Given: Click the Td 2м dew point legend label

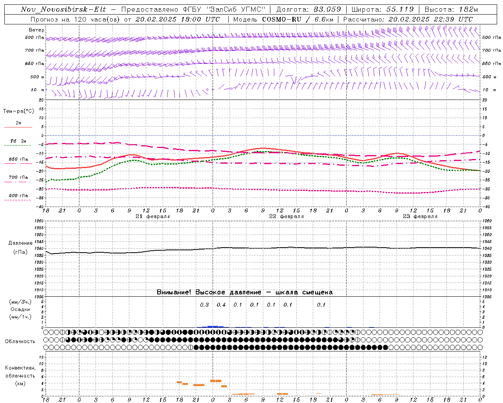Looking at the screenshot, I should click(18, 141).
